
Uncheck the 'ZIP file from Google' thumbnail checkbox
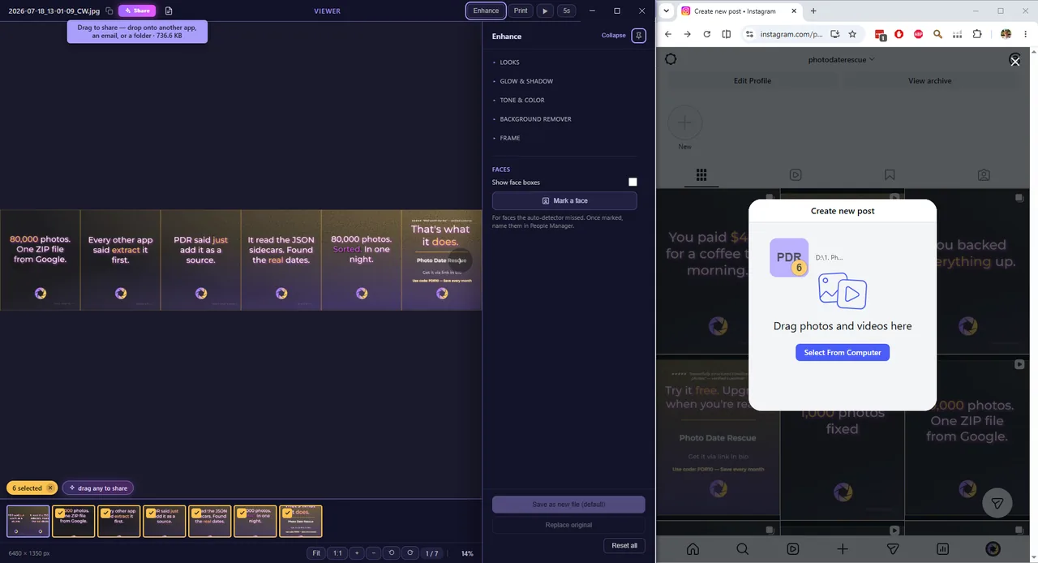(60, 513)
